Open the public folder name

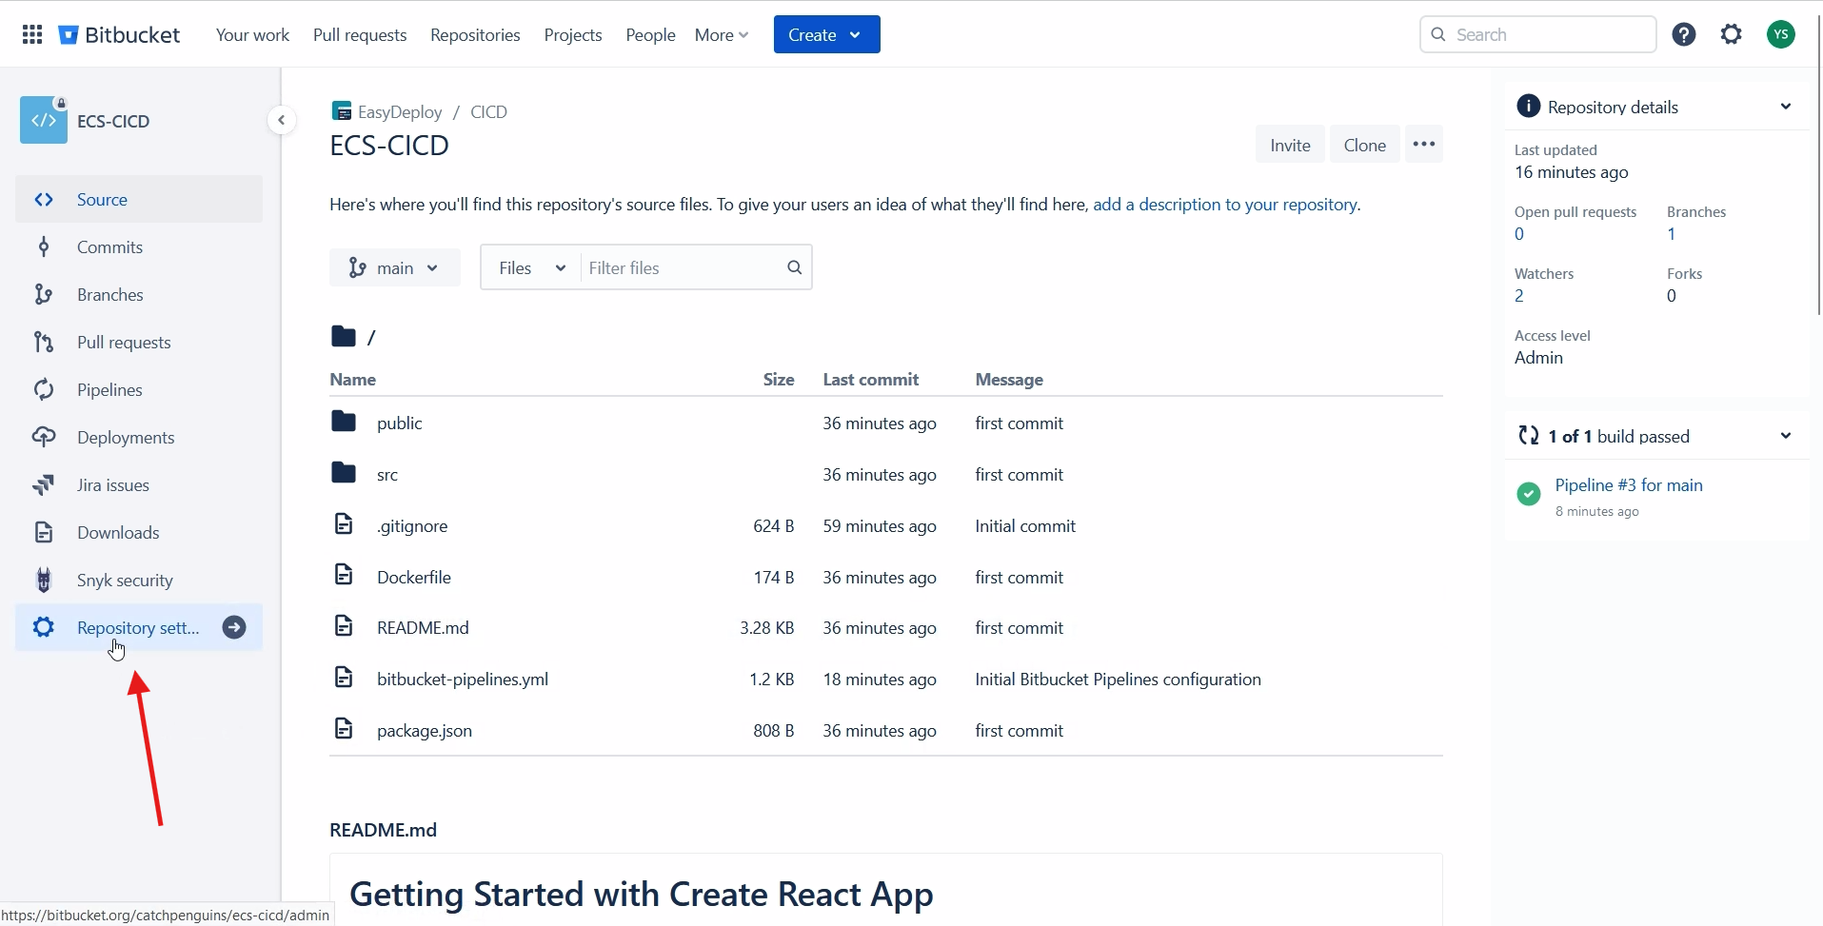pos(399,424)
